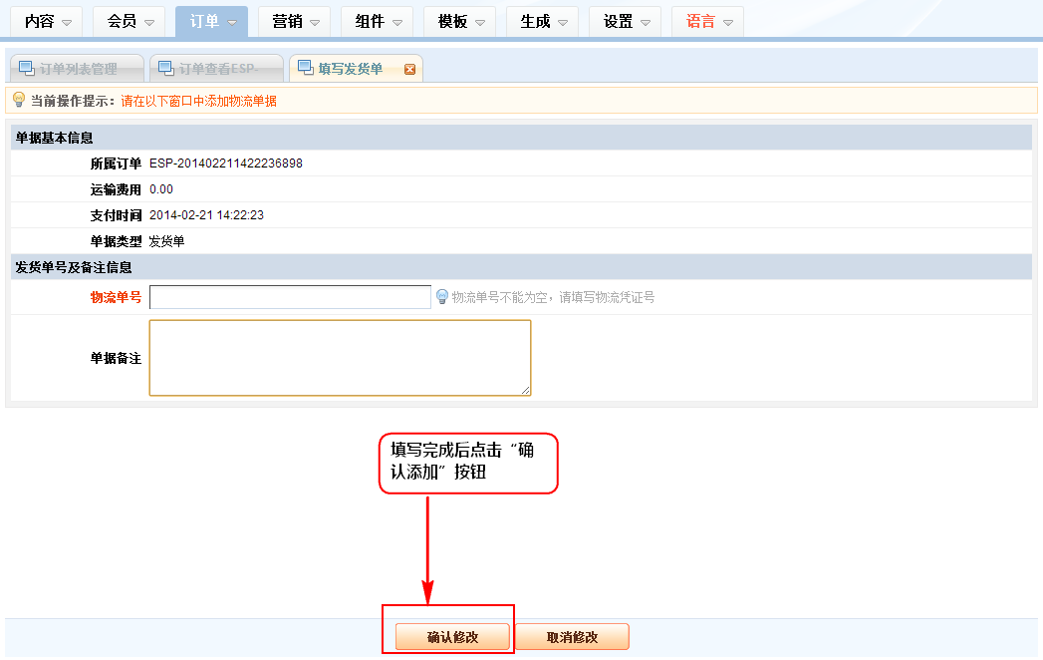Open the 模板 menu
This screenshot has height=660, width=1043.
(x=459, y=21)
